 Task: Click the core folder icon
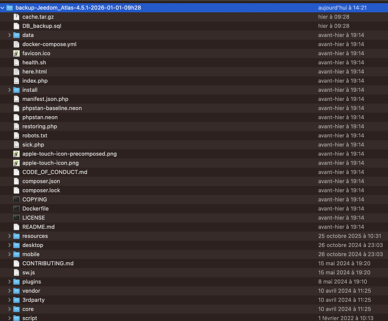coord(16,309)
